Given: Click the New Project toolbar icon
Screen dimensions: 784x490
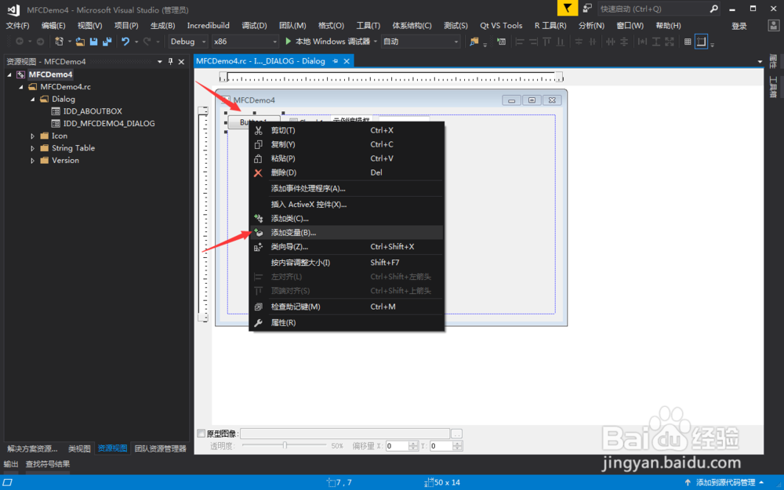Looking at the screenshot, I should pyautogui.click(x=60, y=42).
